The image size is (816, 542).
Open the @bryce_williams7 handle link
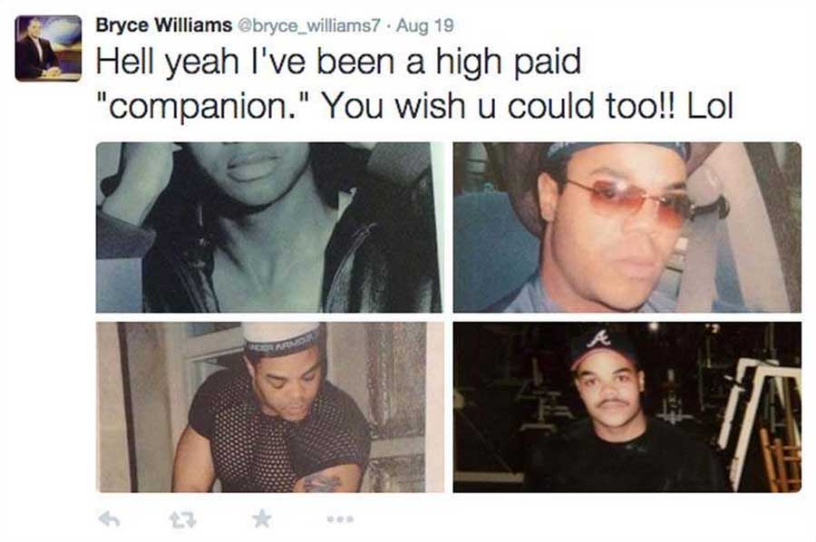point(309,25)
